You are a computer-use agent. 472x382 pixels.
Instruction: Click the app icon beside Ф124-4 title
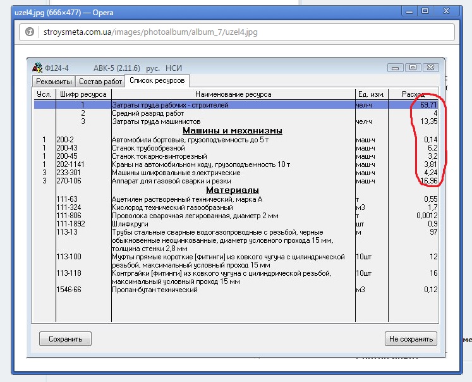[37, 68]
